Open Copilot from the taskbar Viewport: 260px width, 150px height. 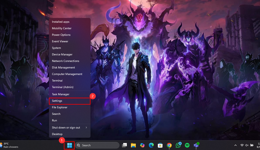coord(142,145)
